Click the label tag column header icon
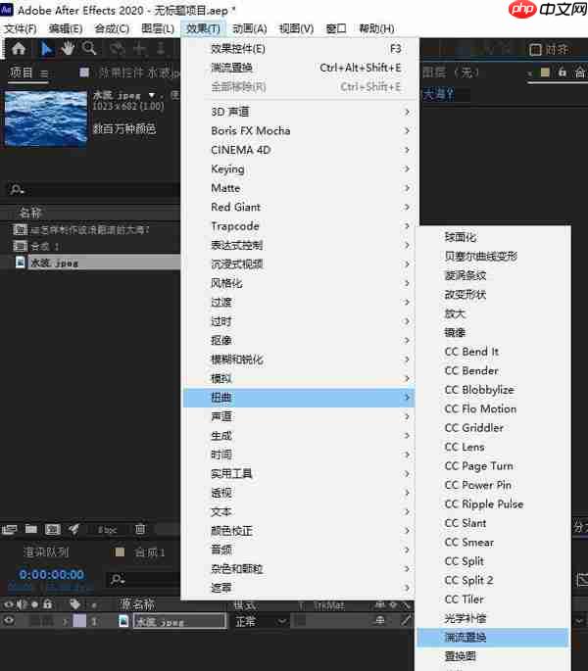Screen dimensions: 588x671 click(74, 604)
